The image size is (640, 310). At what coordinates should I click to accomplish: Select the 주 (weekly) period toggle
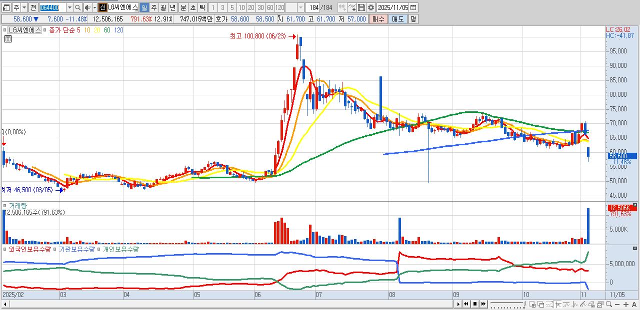[x=153, y=7]
